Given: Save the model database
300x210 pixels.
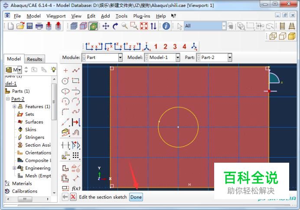Looking at the screenshot, I should (x=29, y=26).
